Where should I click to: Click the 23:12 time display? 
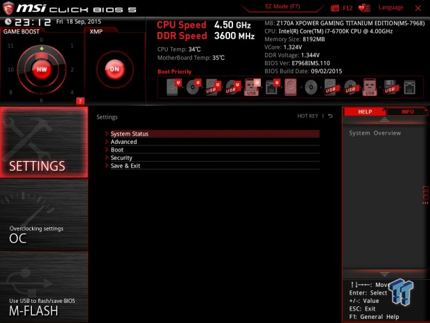pyautogui.click(x=33, y=22)
